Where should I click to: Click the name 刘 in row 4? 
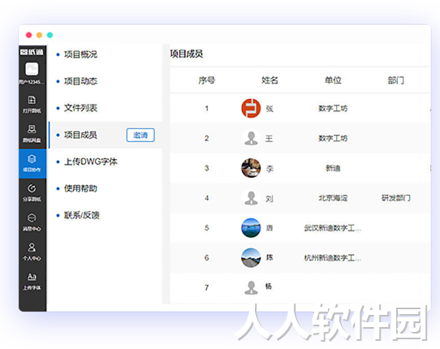269,199
